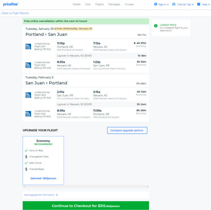The image size is (211, 210).
Task: Click the Help question mark icon
Action: coord(198,4)
